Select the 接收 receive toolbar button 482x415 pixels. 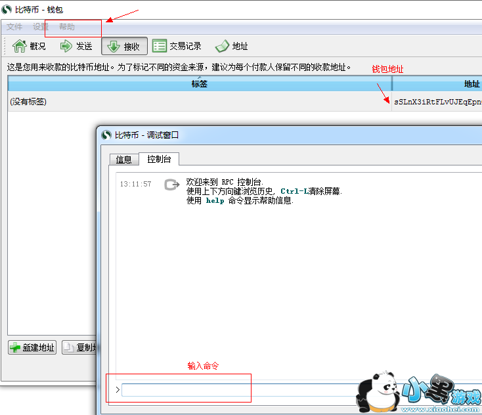click(x=125, y=46)
